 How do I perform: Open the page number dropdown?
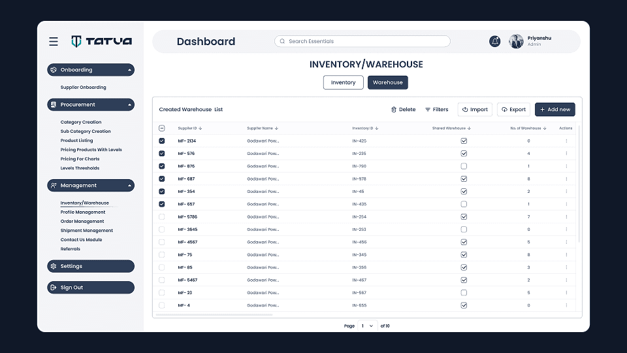click(x=368, y=326)
